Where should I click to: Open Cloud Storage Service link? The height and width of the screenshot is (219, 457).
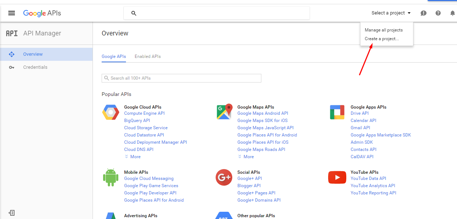pyautogui.click(x=146, y=128)
